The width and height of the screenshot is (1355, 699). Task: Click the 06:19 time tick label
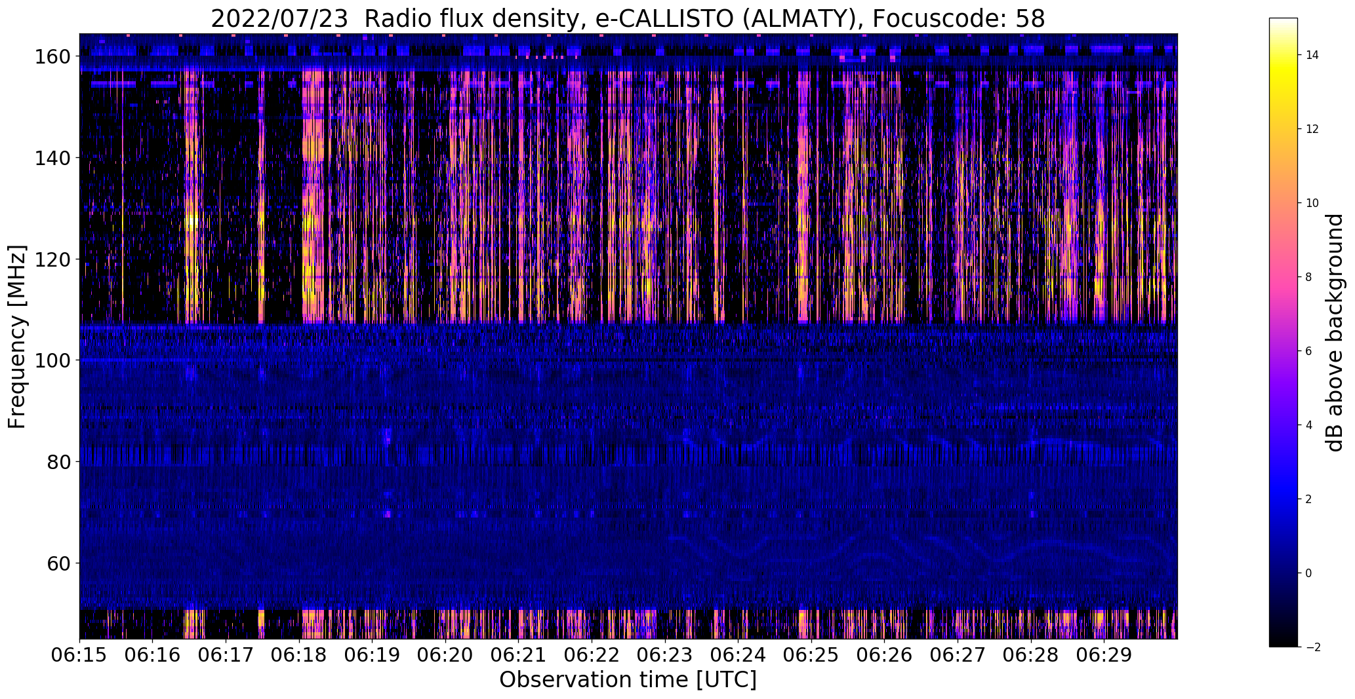pyautogui.click(x=372, y=655)
